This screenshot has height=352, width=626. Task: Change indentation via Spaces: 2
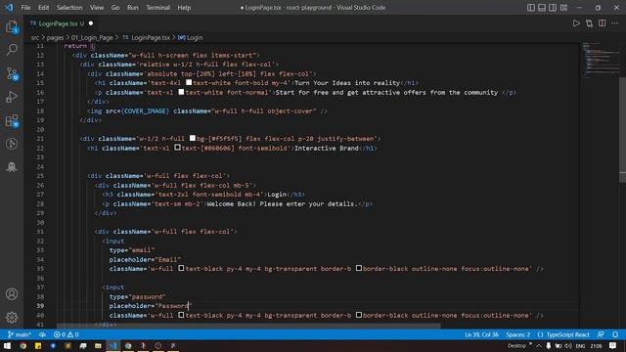tap(517, 334)
